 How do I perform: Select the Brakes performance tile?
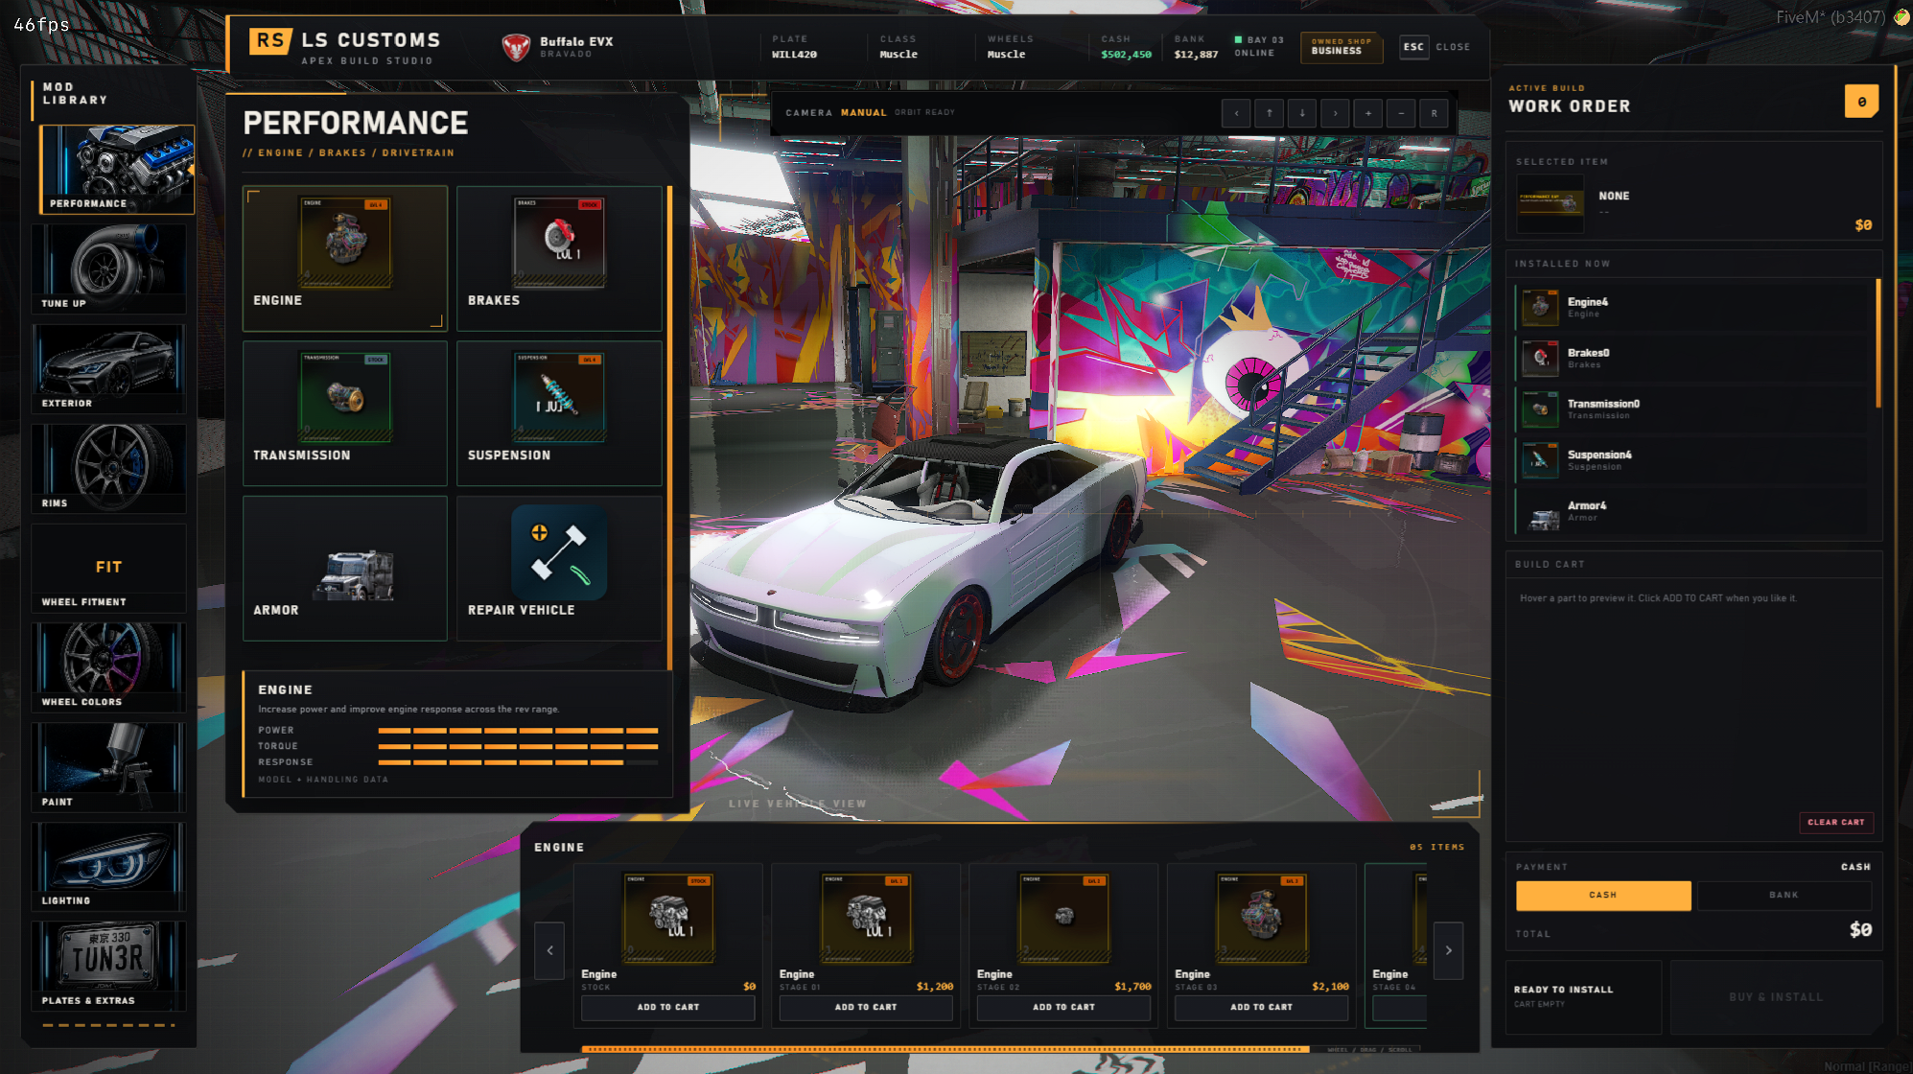click(559, 258)
